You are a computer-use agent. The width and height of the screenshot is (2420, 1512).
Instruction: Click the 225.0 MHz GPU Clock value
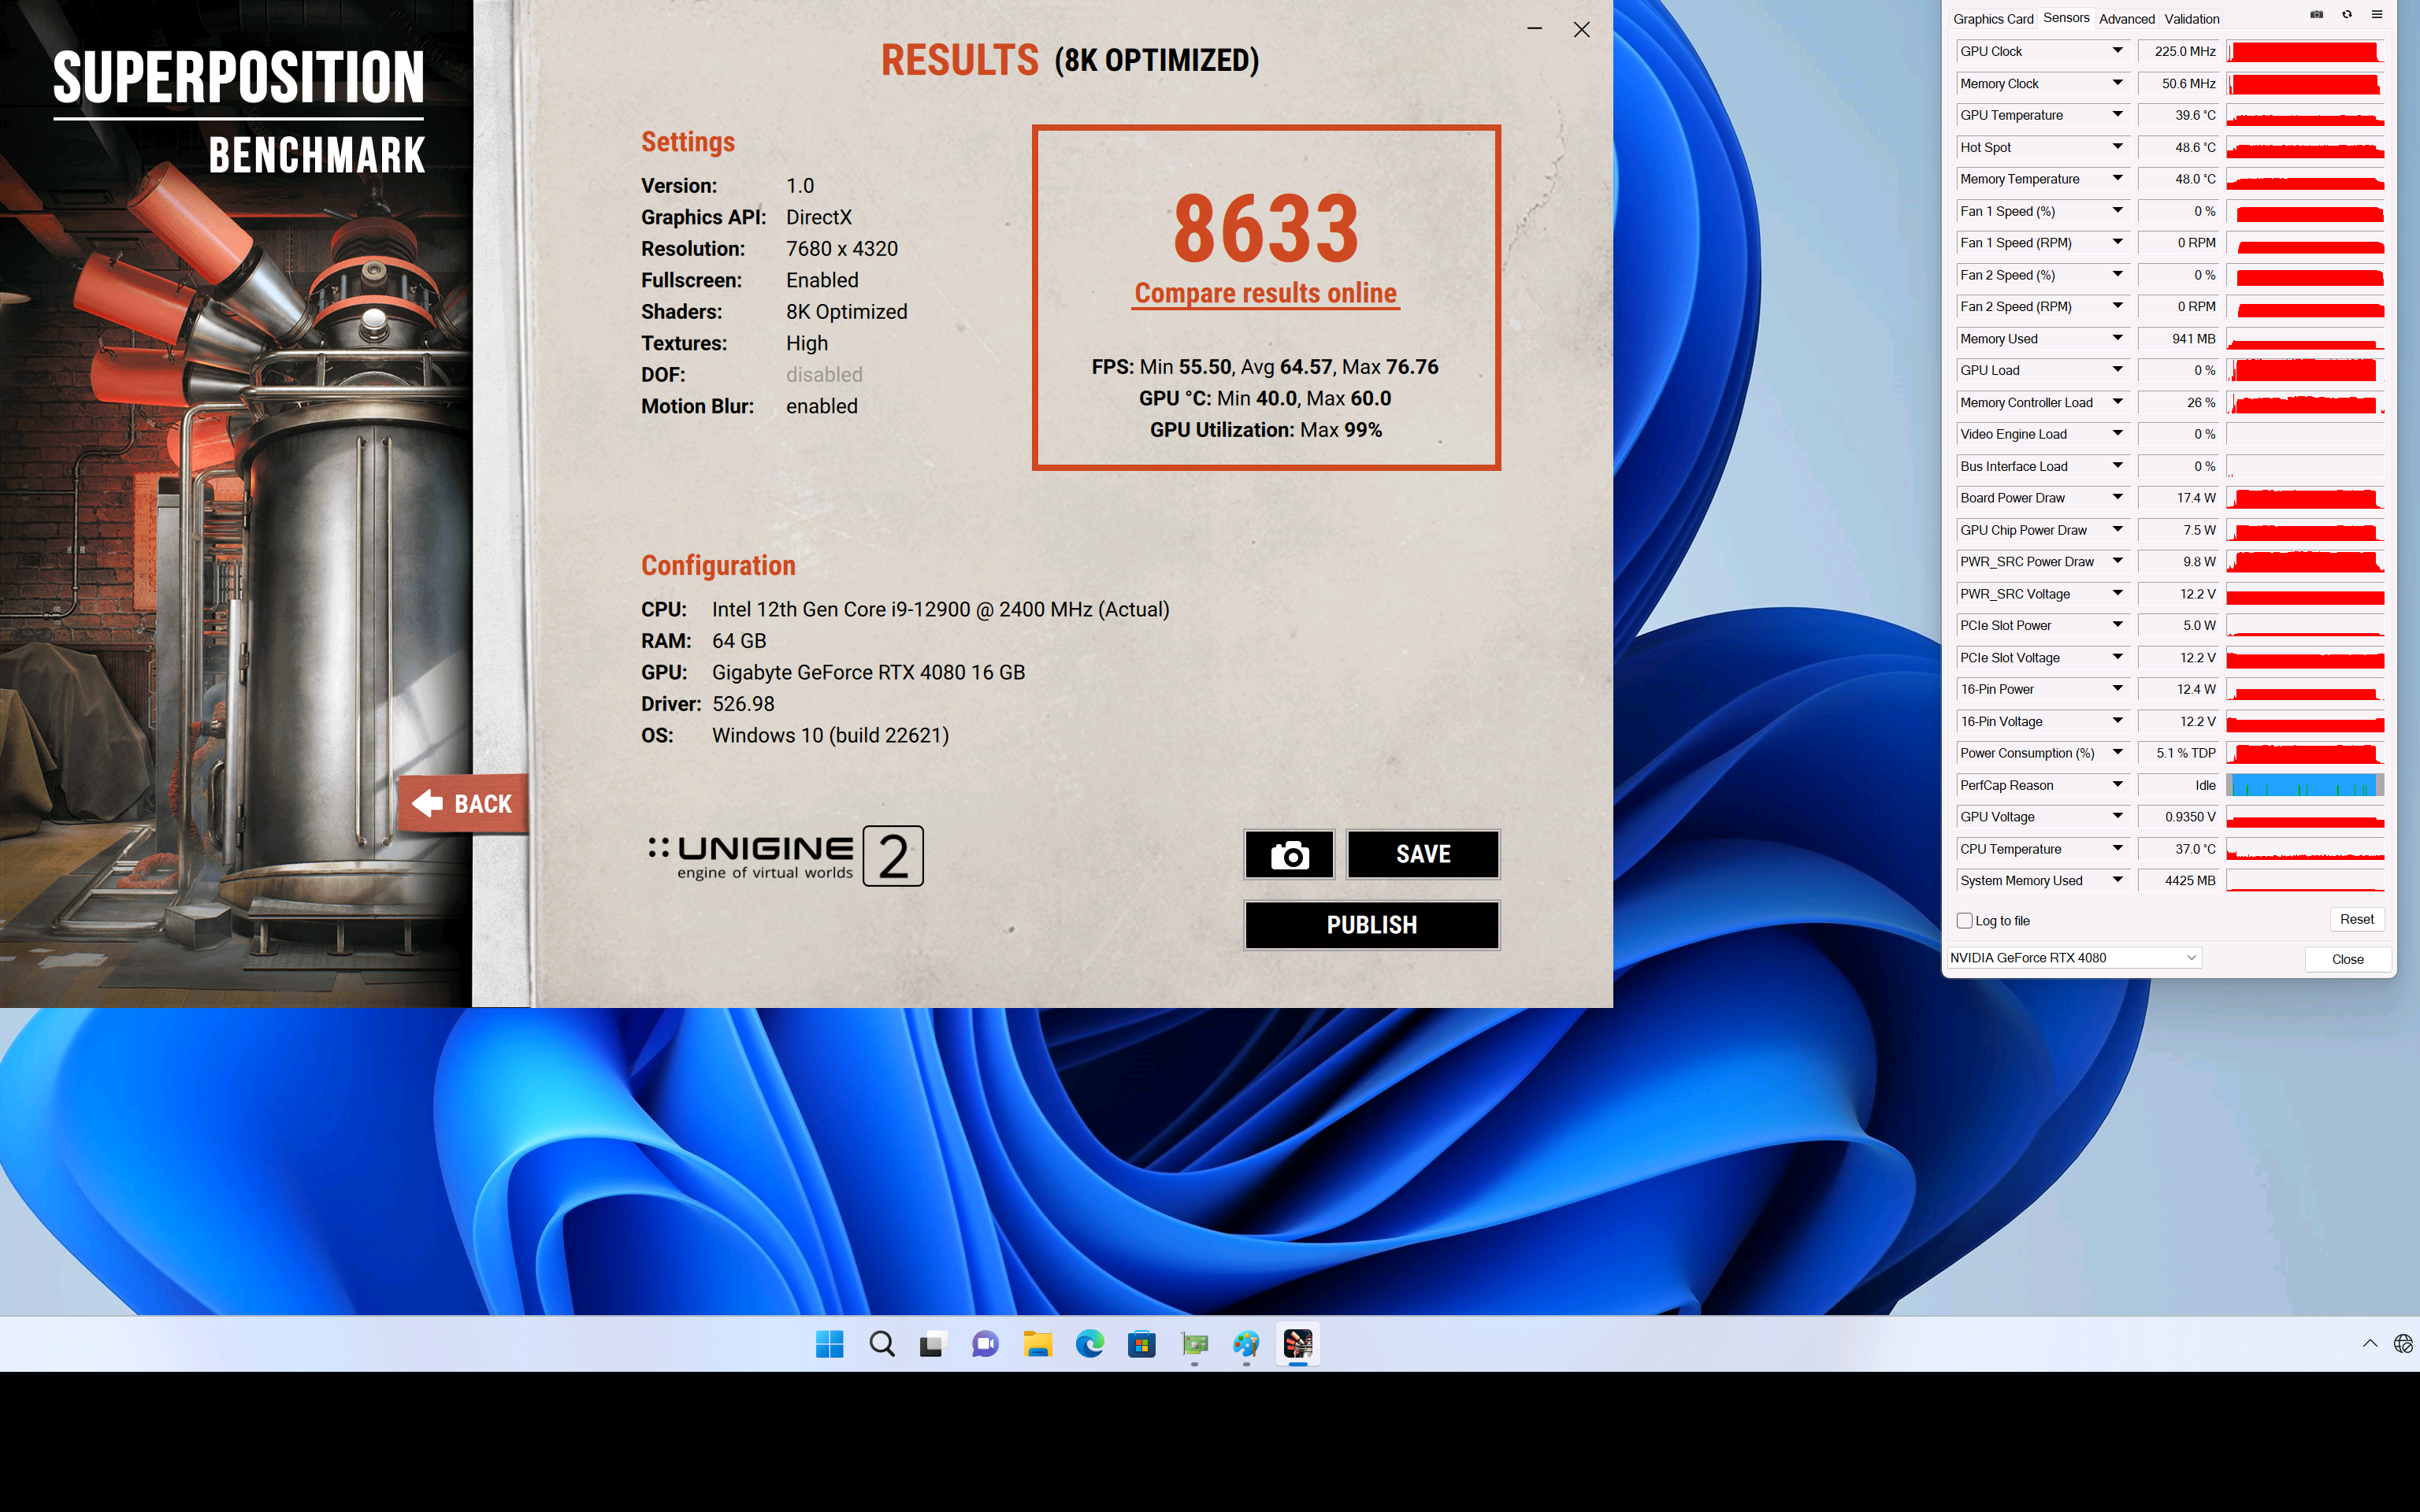(x=2180, y=51)
